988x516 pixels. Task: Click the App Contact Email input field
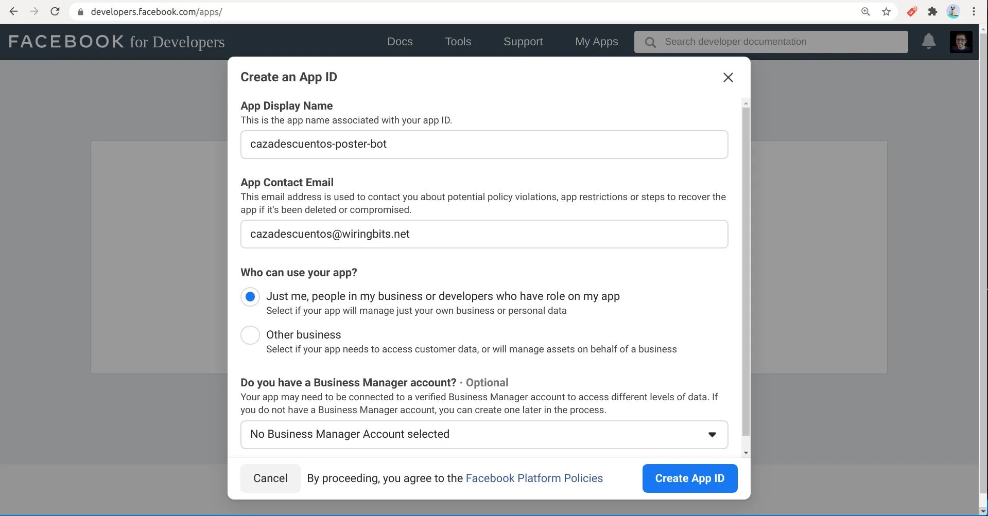coord(484,234)
